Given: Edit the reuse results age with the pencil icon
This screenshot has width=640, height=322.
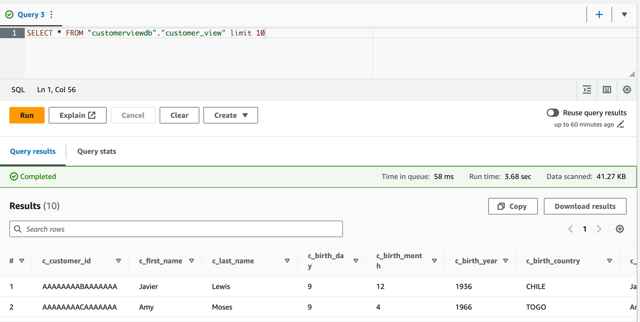Looking at the screenshot, I should tap(621, 125).
